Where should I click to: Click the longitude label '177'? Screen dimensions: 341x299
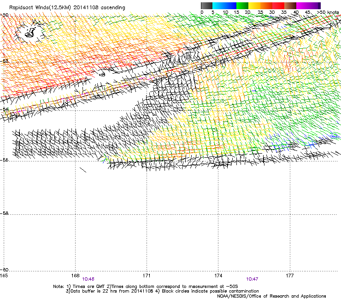(290, 276)
